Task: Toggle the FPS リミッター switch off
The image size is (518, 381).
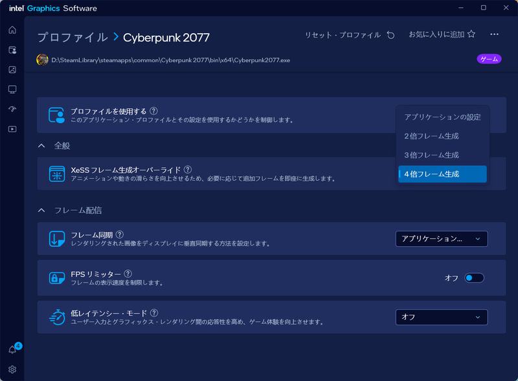Action: (x=474, y=277)
